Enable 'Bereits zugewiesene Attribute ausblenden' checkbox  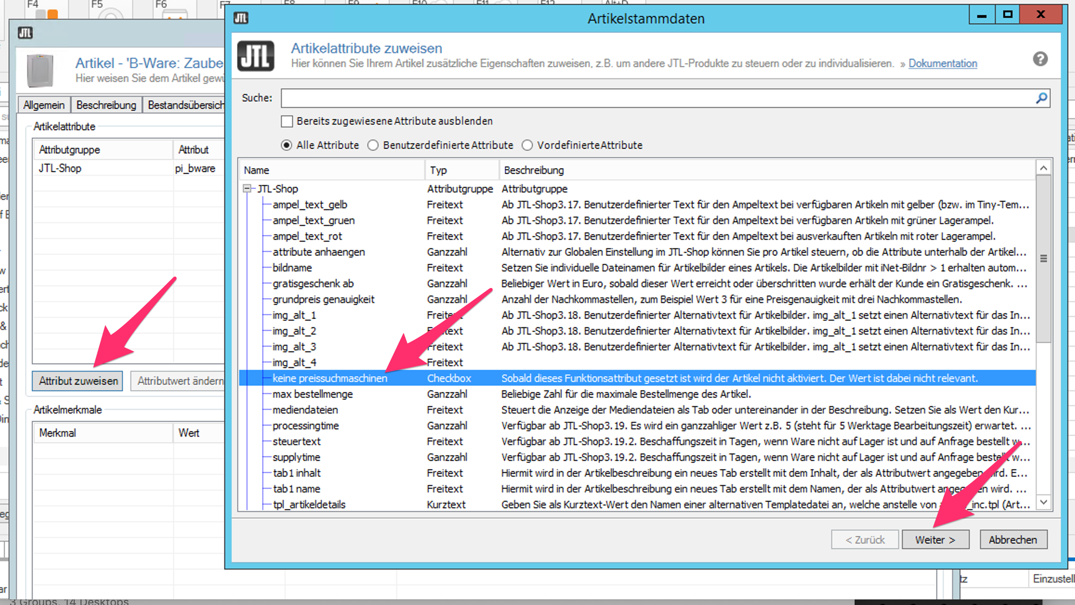pos(287,121)
